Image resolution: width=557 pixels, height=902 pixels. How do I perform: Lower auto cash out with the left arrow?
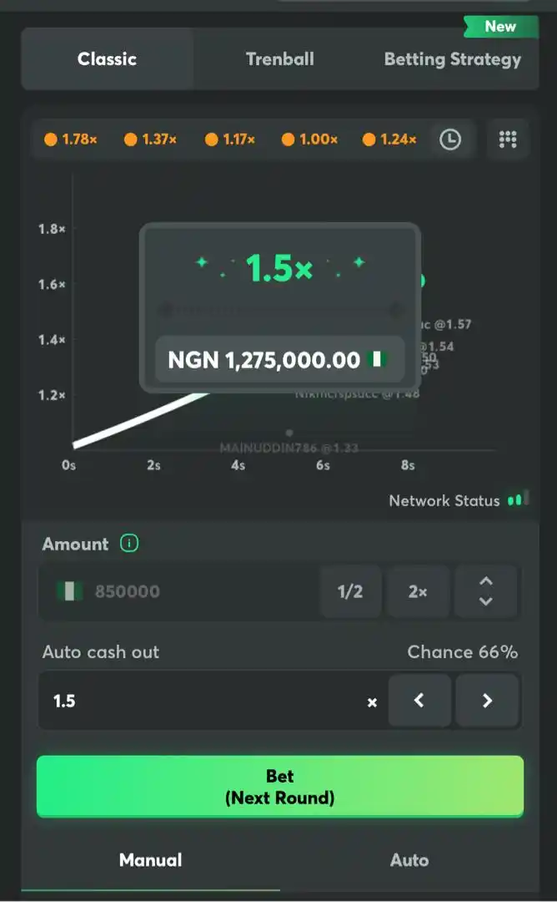[419, 700]
